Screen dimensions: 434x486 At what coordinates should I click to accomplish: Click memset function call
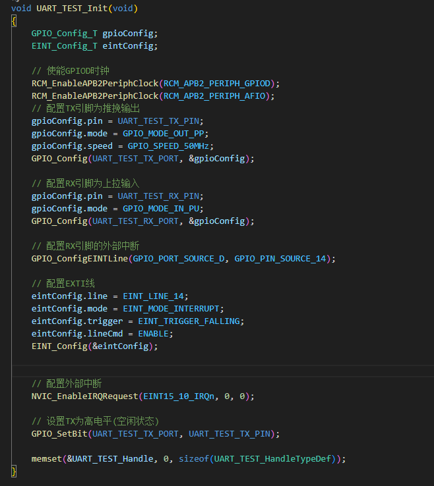click(47, 459)
